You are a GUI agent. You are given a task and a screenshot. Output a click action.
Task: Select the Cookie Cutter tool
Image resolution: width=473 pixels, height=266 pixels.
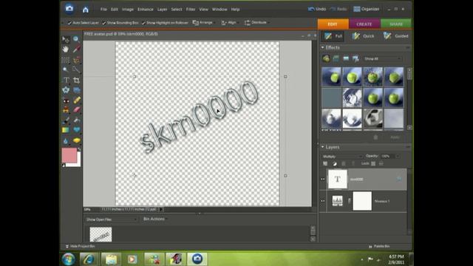(66, 90)
